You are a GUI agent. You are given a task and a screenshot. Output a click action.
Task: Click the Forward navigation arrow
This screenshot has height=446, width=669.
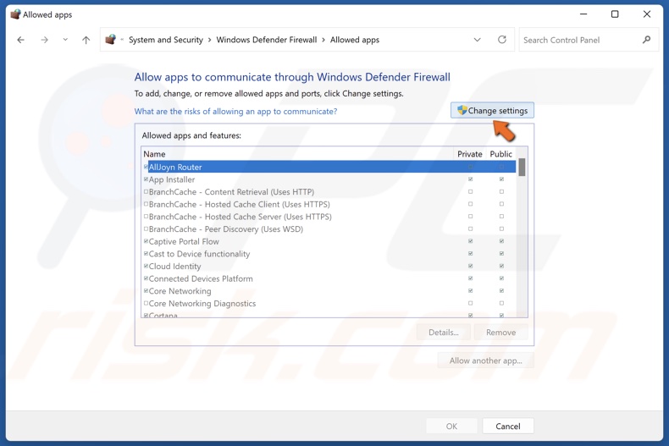[44, 40]
